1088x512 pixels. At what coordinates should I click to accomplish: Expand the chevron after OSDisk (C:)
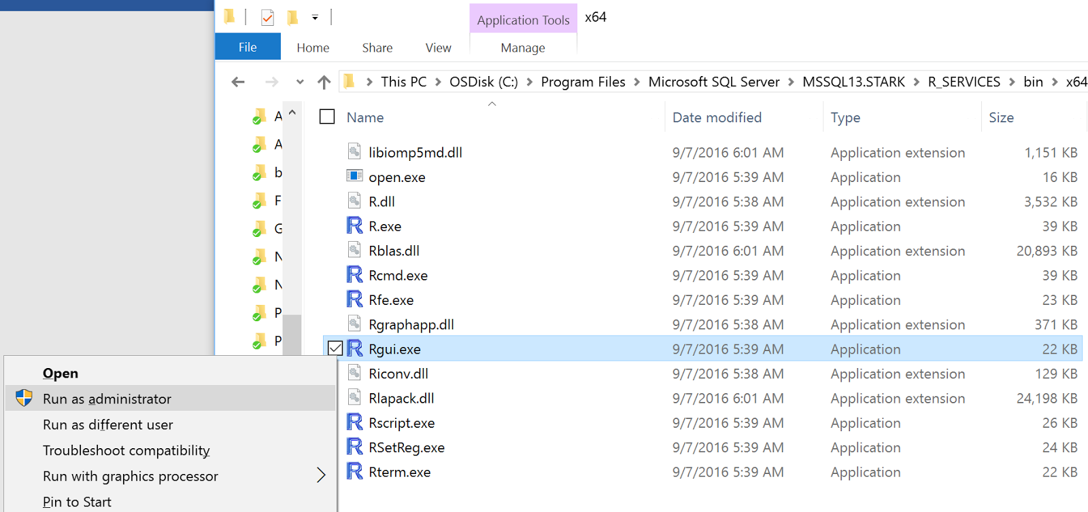[x=530, y=82]
